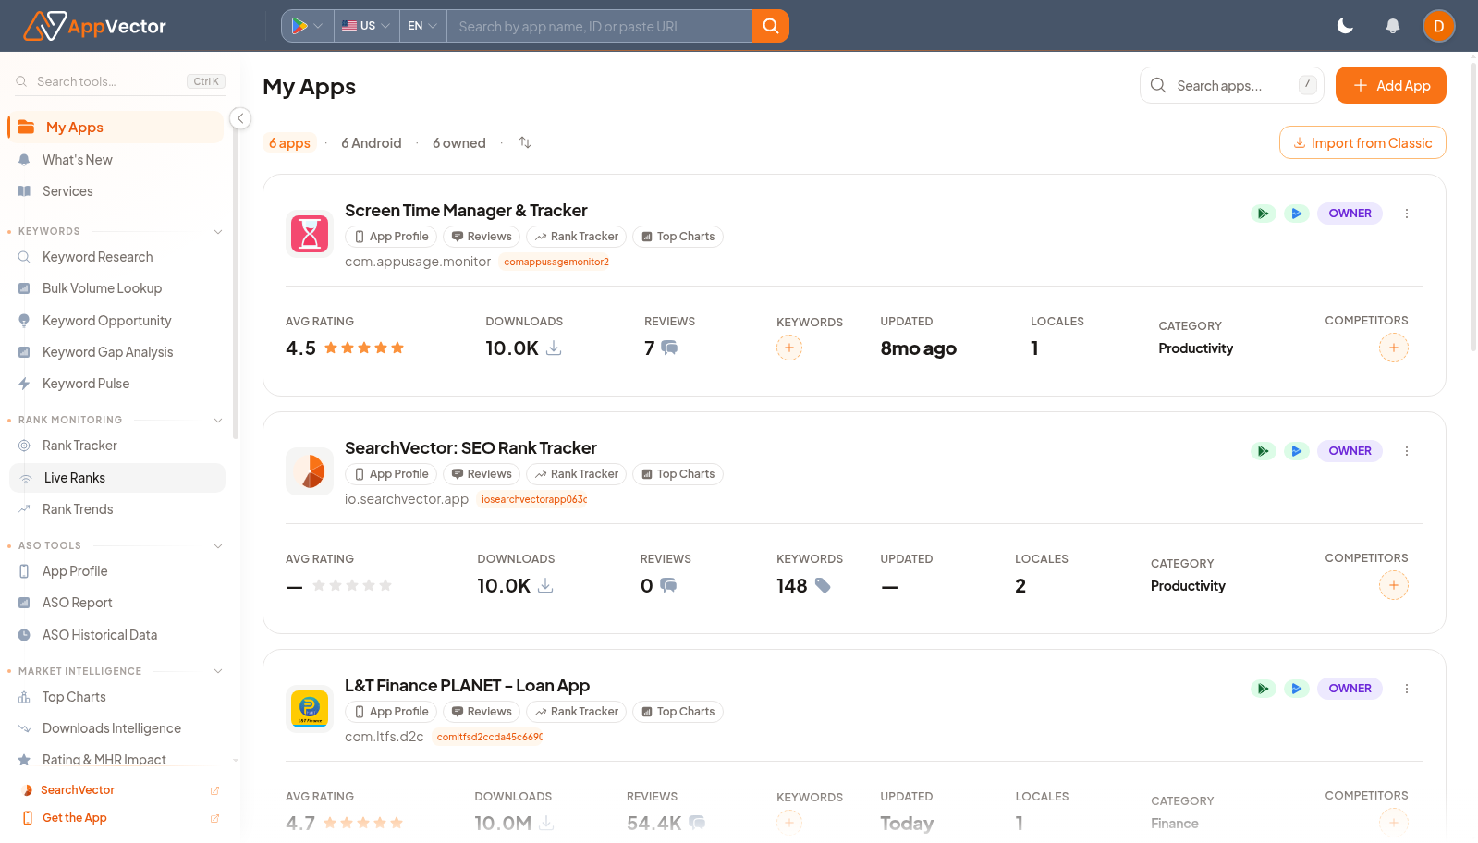
Task: Click Get the App link
Action: (120, 818)
